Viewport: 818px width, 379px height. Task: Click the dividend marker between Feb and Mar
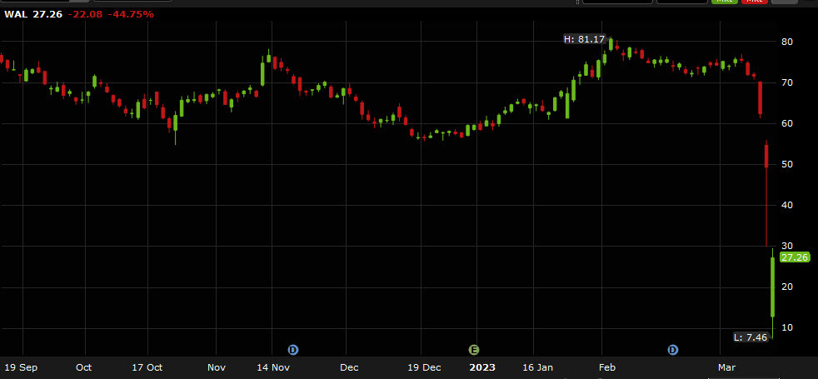[x=672, y=350]
